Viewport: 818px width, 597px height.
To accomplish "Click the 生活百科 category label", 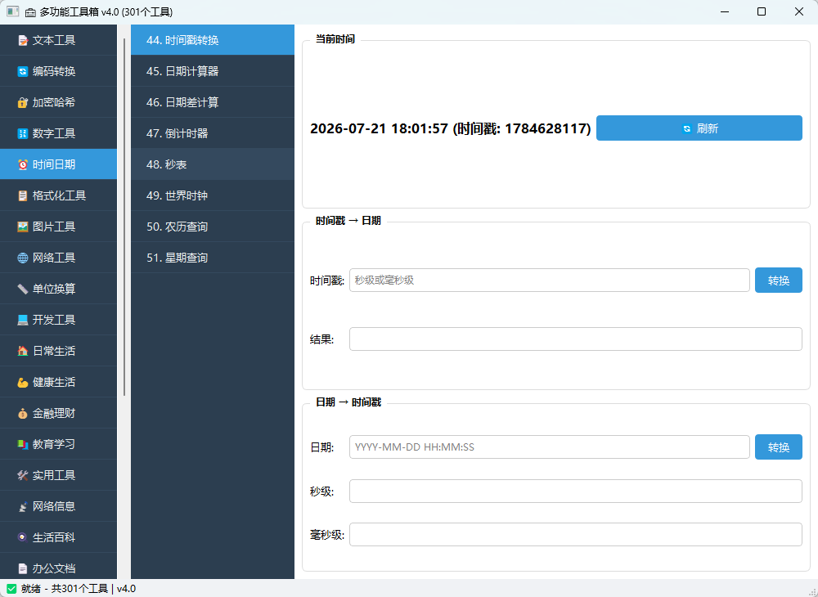I will click(54, 537).
